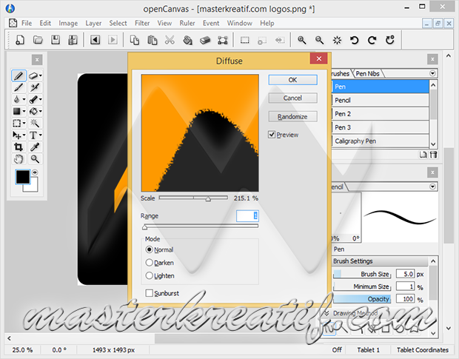Screen dimensions: 459x359
Task: Open the Layer menu
Action: coord(93,23)
